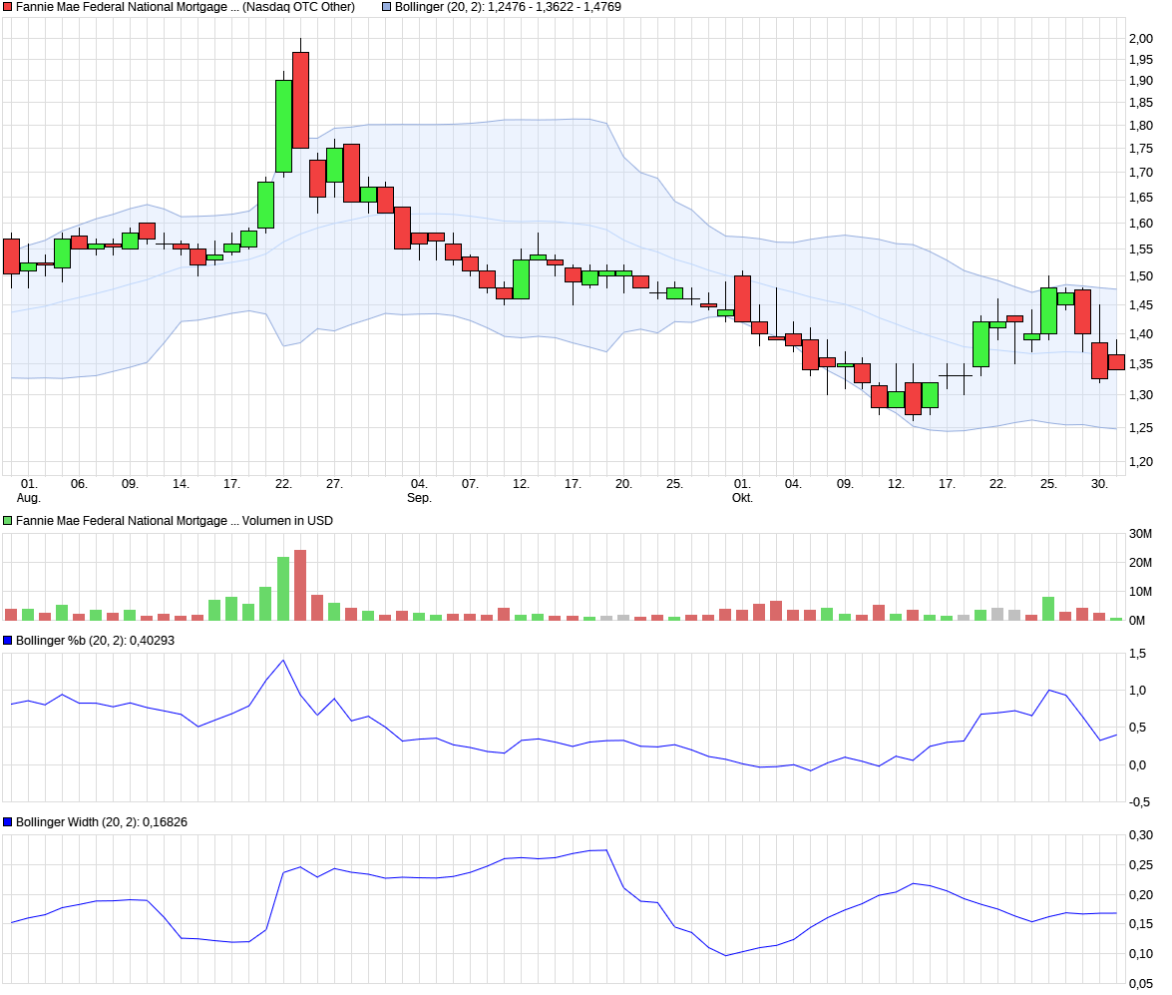Click the tallest green volume bar

283,589
